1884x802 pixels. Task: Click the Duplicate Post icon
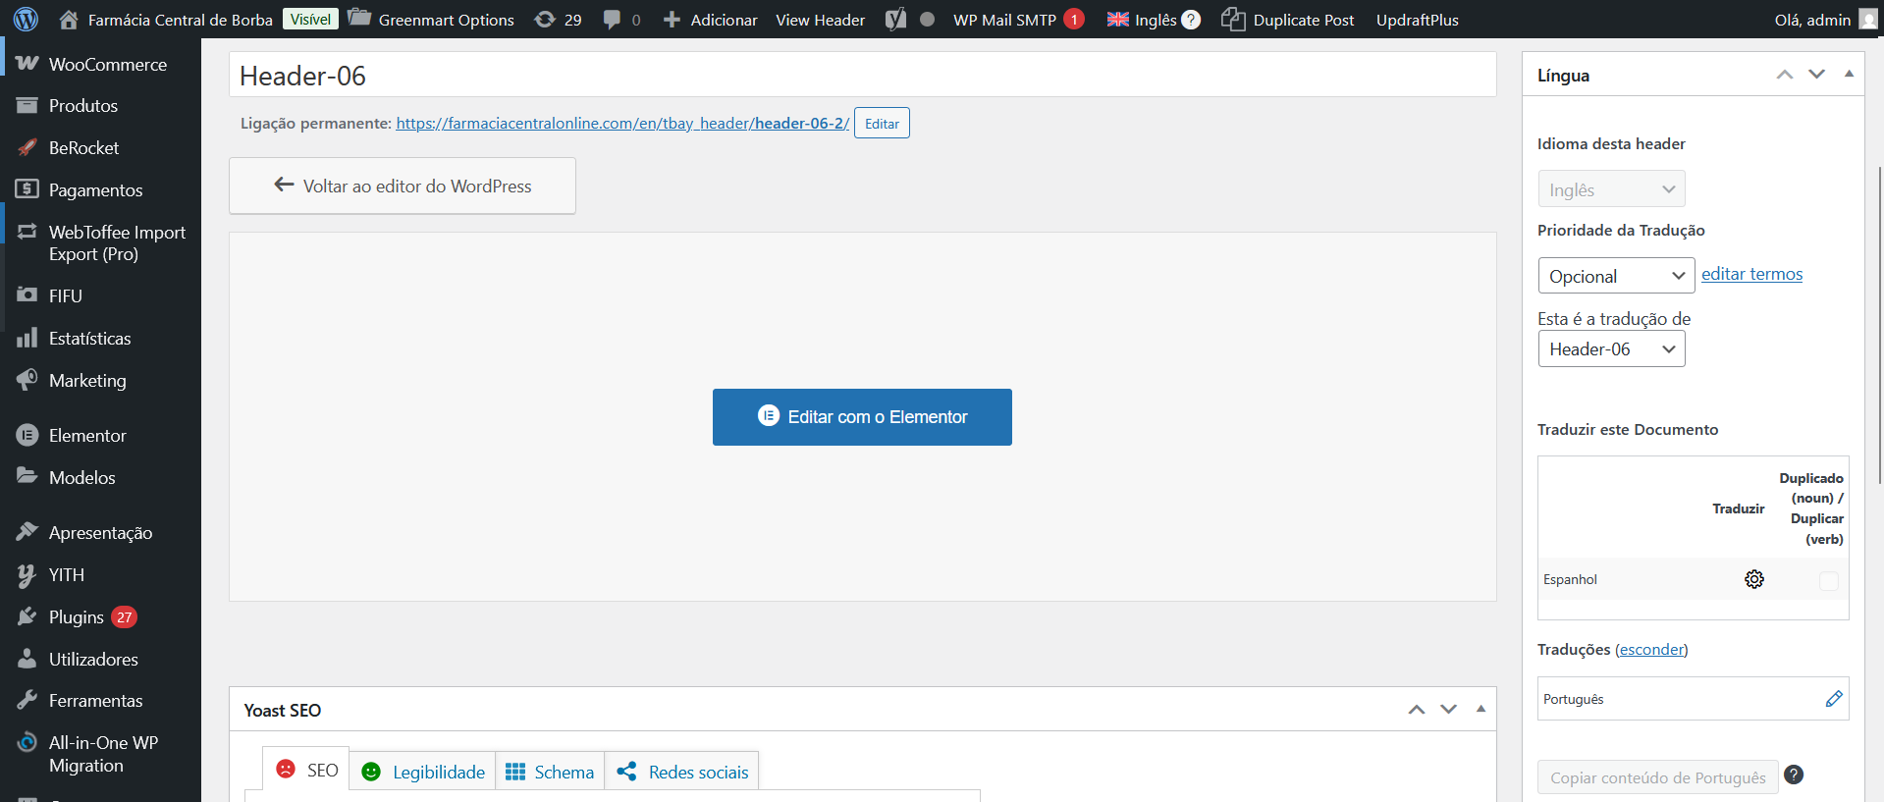1233,19
